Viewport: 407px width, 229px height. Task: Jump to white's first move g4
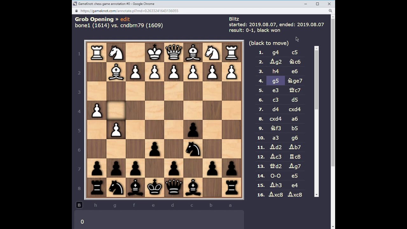click(x=275, y=52)
